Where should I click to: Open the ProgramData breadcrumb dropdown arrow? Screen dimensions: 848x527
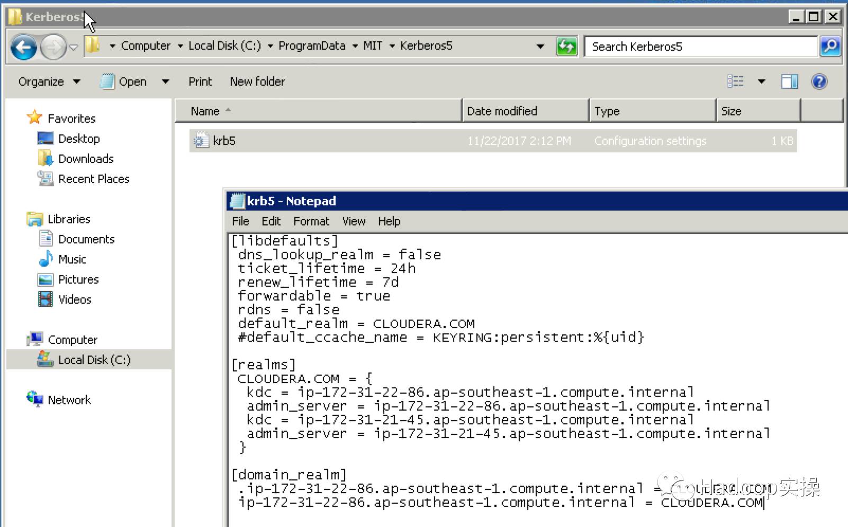(x=354, y=46)
